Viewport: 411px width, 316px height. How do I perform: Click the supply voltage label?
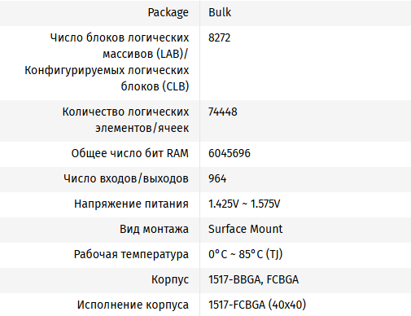pos(131,204)
